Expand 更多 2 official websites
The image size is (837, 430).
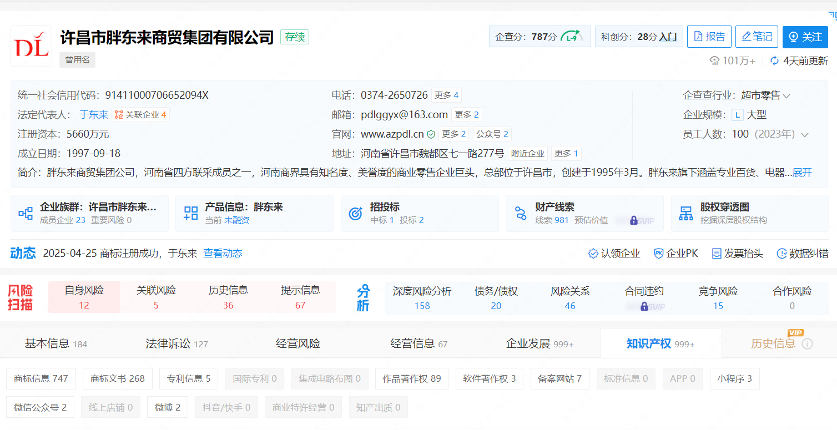453,134
